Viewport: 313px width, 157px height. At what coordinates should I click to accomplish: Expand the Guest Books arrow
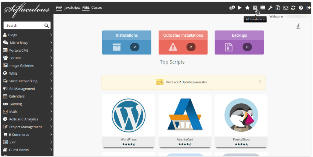(51, 150)
